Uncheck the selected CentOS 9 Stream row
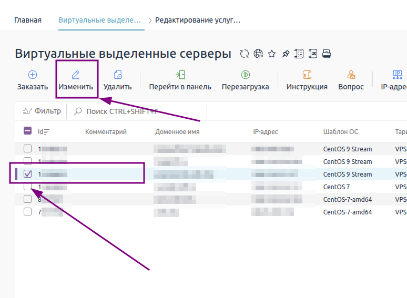407x298 pixels. 27,174
